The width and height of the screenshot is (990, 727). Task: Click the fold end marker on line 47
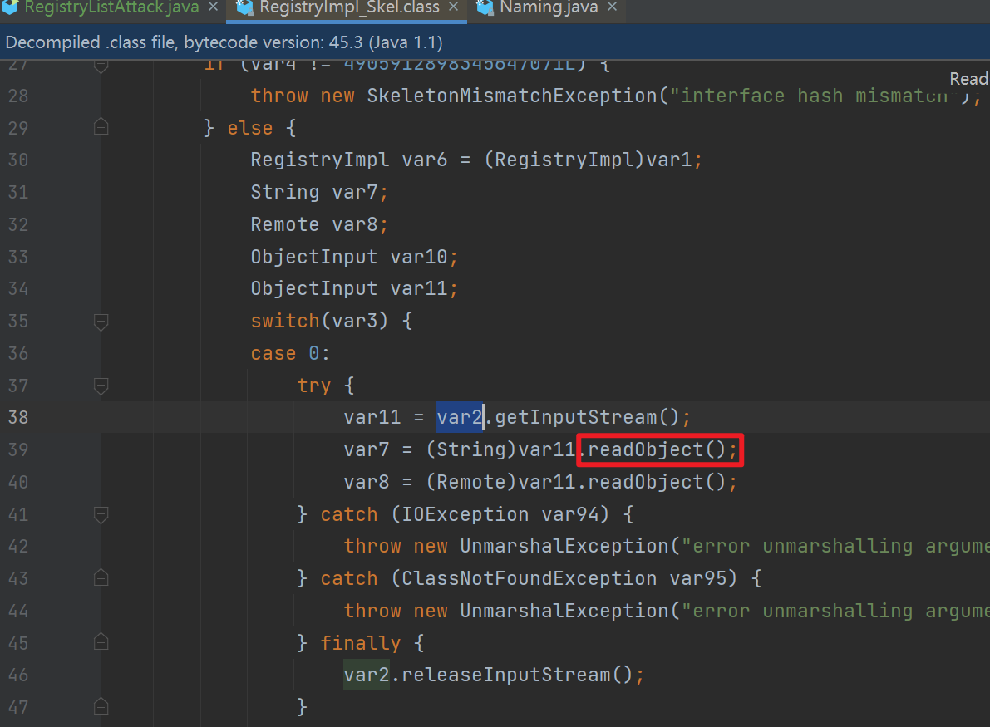[x=101, y=707]
